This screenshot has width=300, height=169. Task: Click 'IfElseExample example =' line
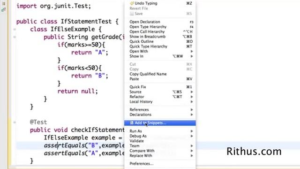pos(83,138)
